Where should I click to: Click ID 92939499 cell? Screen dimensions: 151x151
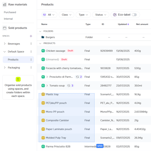click(x=106, y=51)
